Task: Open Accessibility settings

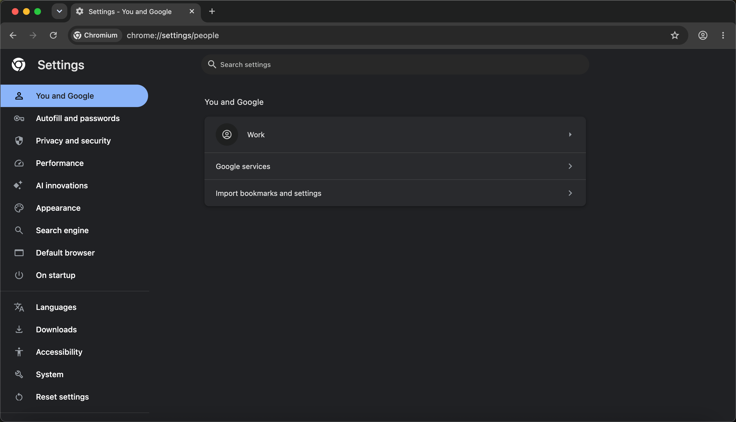Action: tap(74, 352)
